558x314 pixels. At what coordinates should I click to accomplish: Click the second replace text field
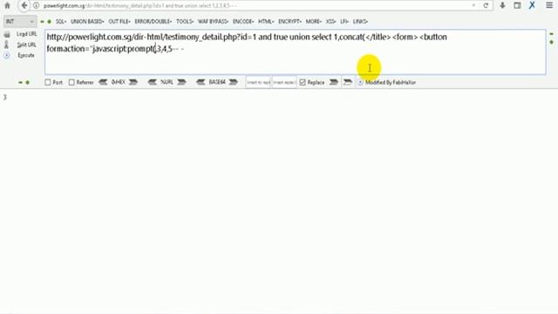coord(284,82)
